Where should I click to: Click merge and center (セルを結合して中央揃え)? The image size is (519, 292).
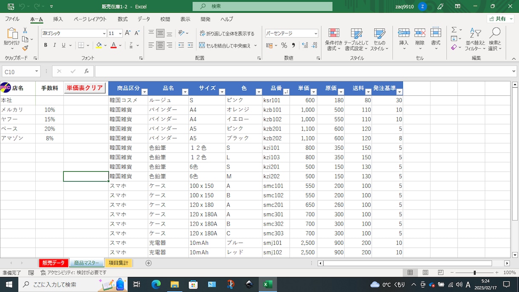[x=225, y=46]
